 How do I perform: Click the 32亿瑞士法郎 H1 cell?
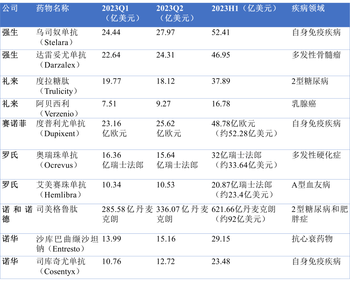click(x=245, y=160)
